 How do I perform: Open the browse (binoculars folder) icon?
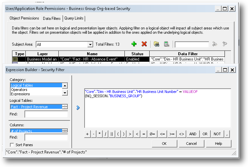[157, 44]
